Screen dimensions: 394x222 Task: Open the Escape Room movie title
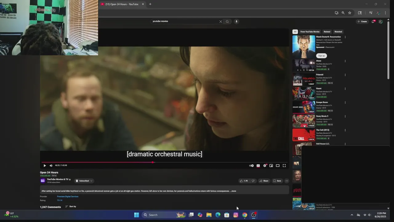coord(322,102)
